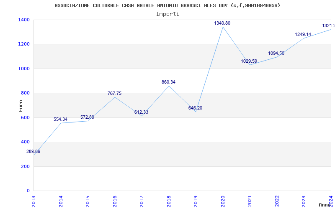Click the 2013 year on x-axis
335x209 pixels.
[x=34, y=201]
